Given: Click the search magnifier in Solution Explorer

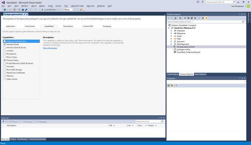Looking at the screenshot, I should 243,21.
